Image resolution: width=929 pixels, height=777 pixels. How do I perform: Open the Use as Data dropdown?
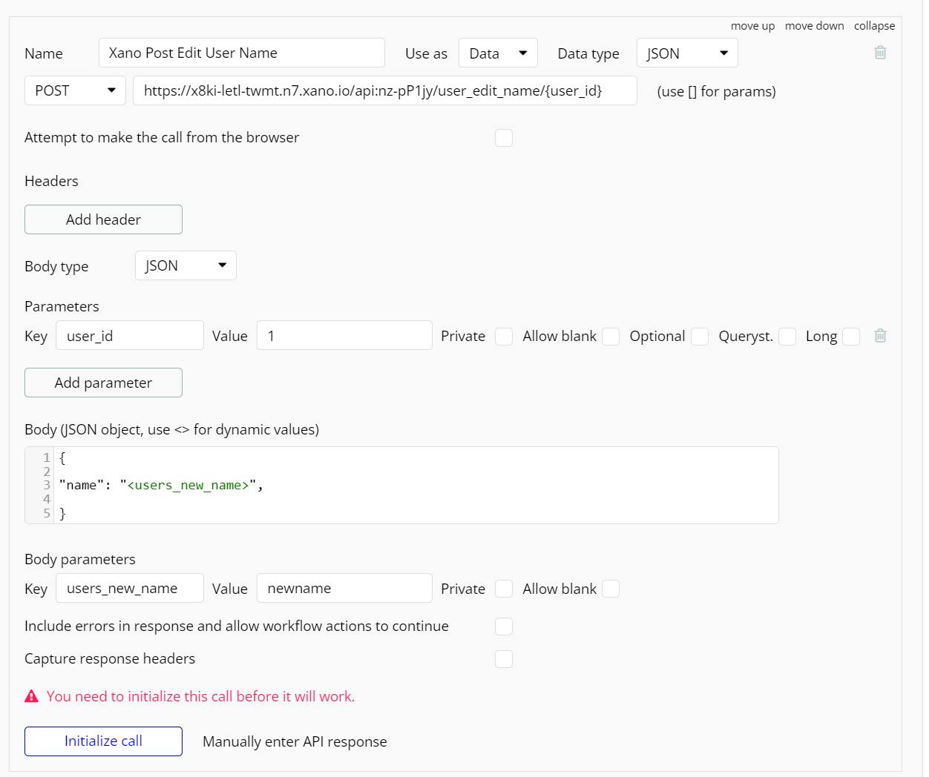point(498,53)
